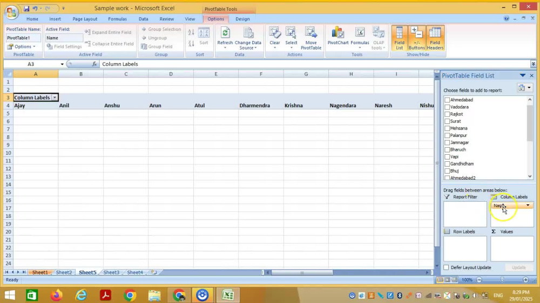This screenshot has height=303, width=540.
Task: Check the Surat field
Action: [x=447, y=121]
